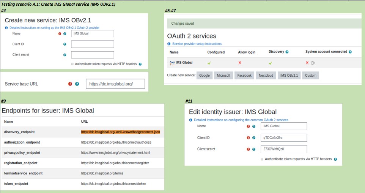The image size is (365, 193).
Task: Click the help icon next to empty Client secret field
Action: tap(65, 55)
